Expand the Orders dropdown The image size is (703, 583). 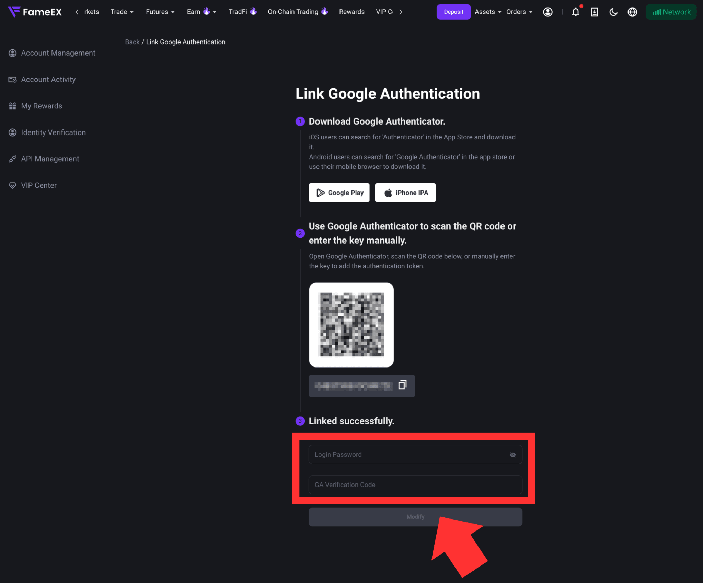(519, 12)
